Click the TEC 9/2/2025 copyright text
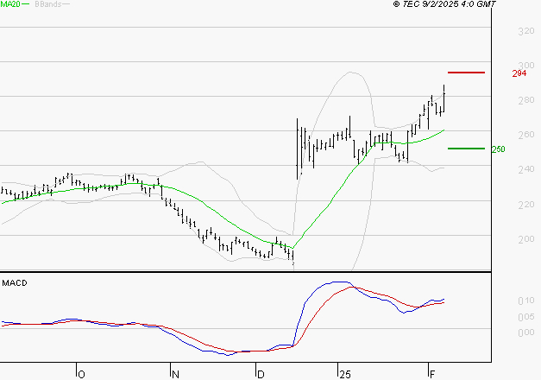The height and width of the screenshot is (380, 541). point(444,4)
